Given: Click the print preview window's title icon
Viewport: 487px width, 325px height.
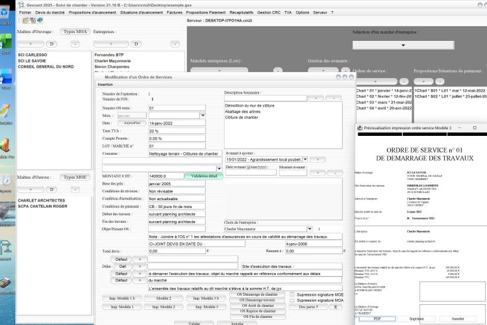Looking at the screenshot, I should tap(360, 128).
